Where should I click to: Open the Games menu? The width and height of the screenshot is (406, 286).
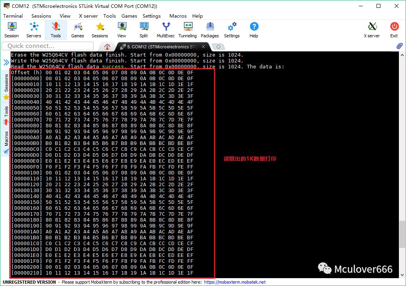tap(129, 16)
